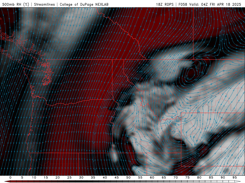The height and width of the screenshot is (183, 245).
Task: Click the colorbar label '55'
Action: tap(140, 178)
